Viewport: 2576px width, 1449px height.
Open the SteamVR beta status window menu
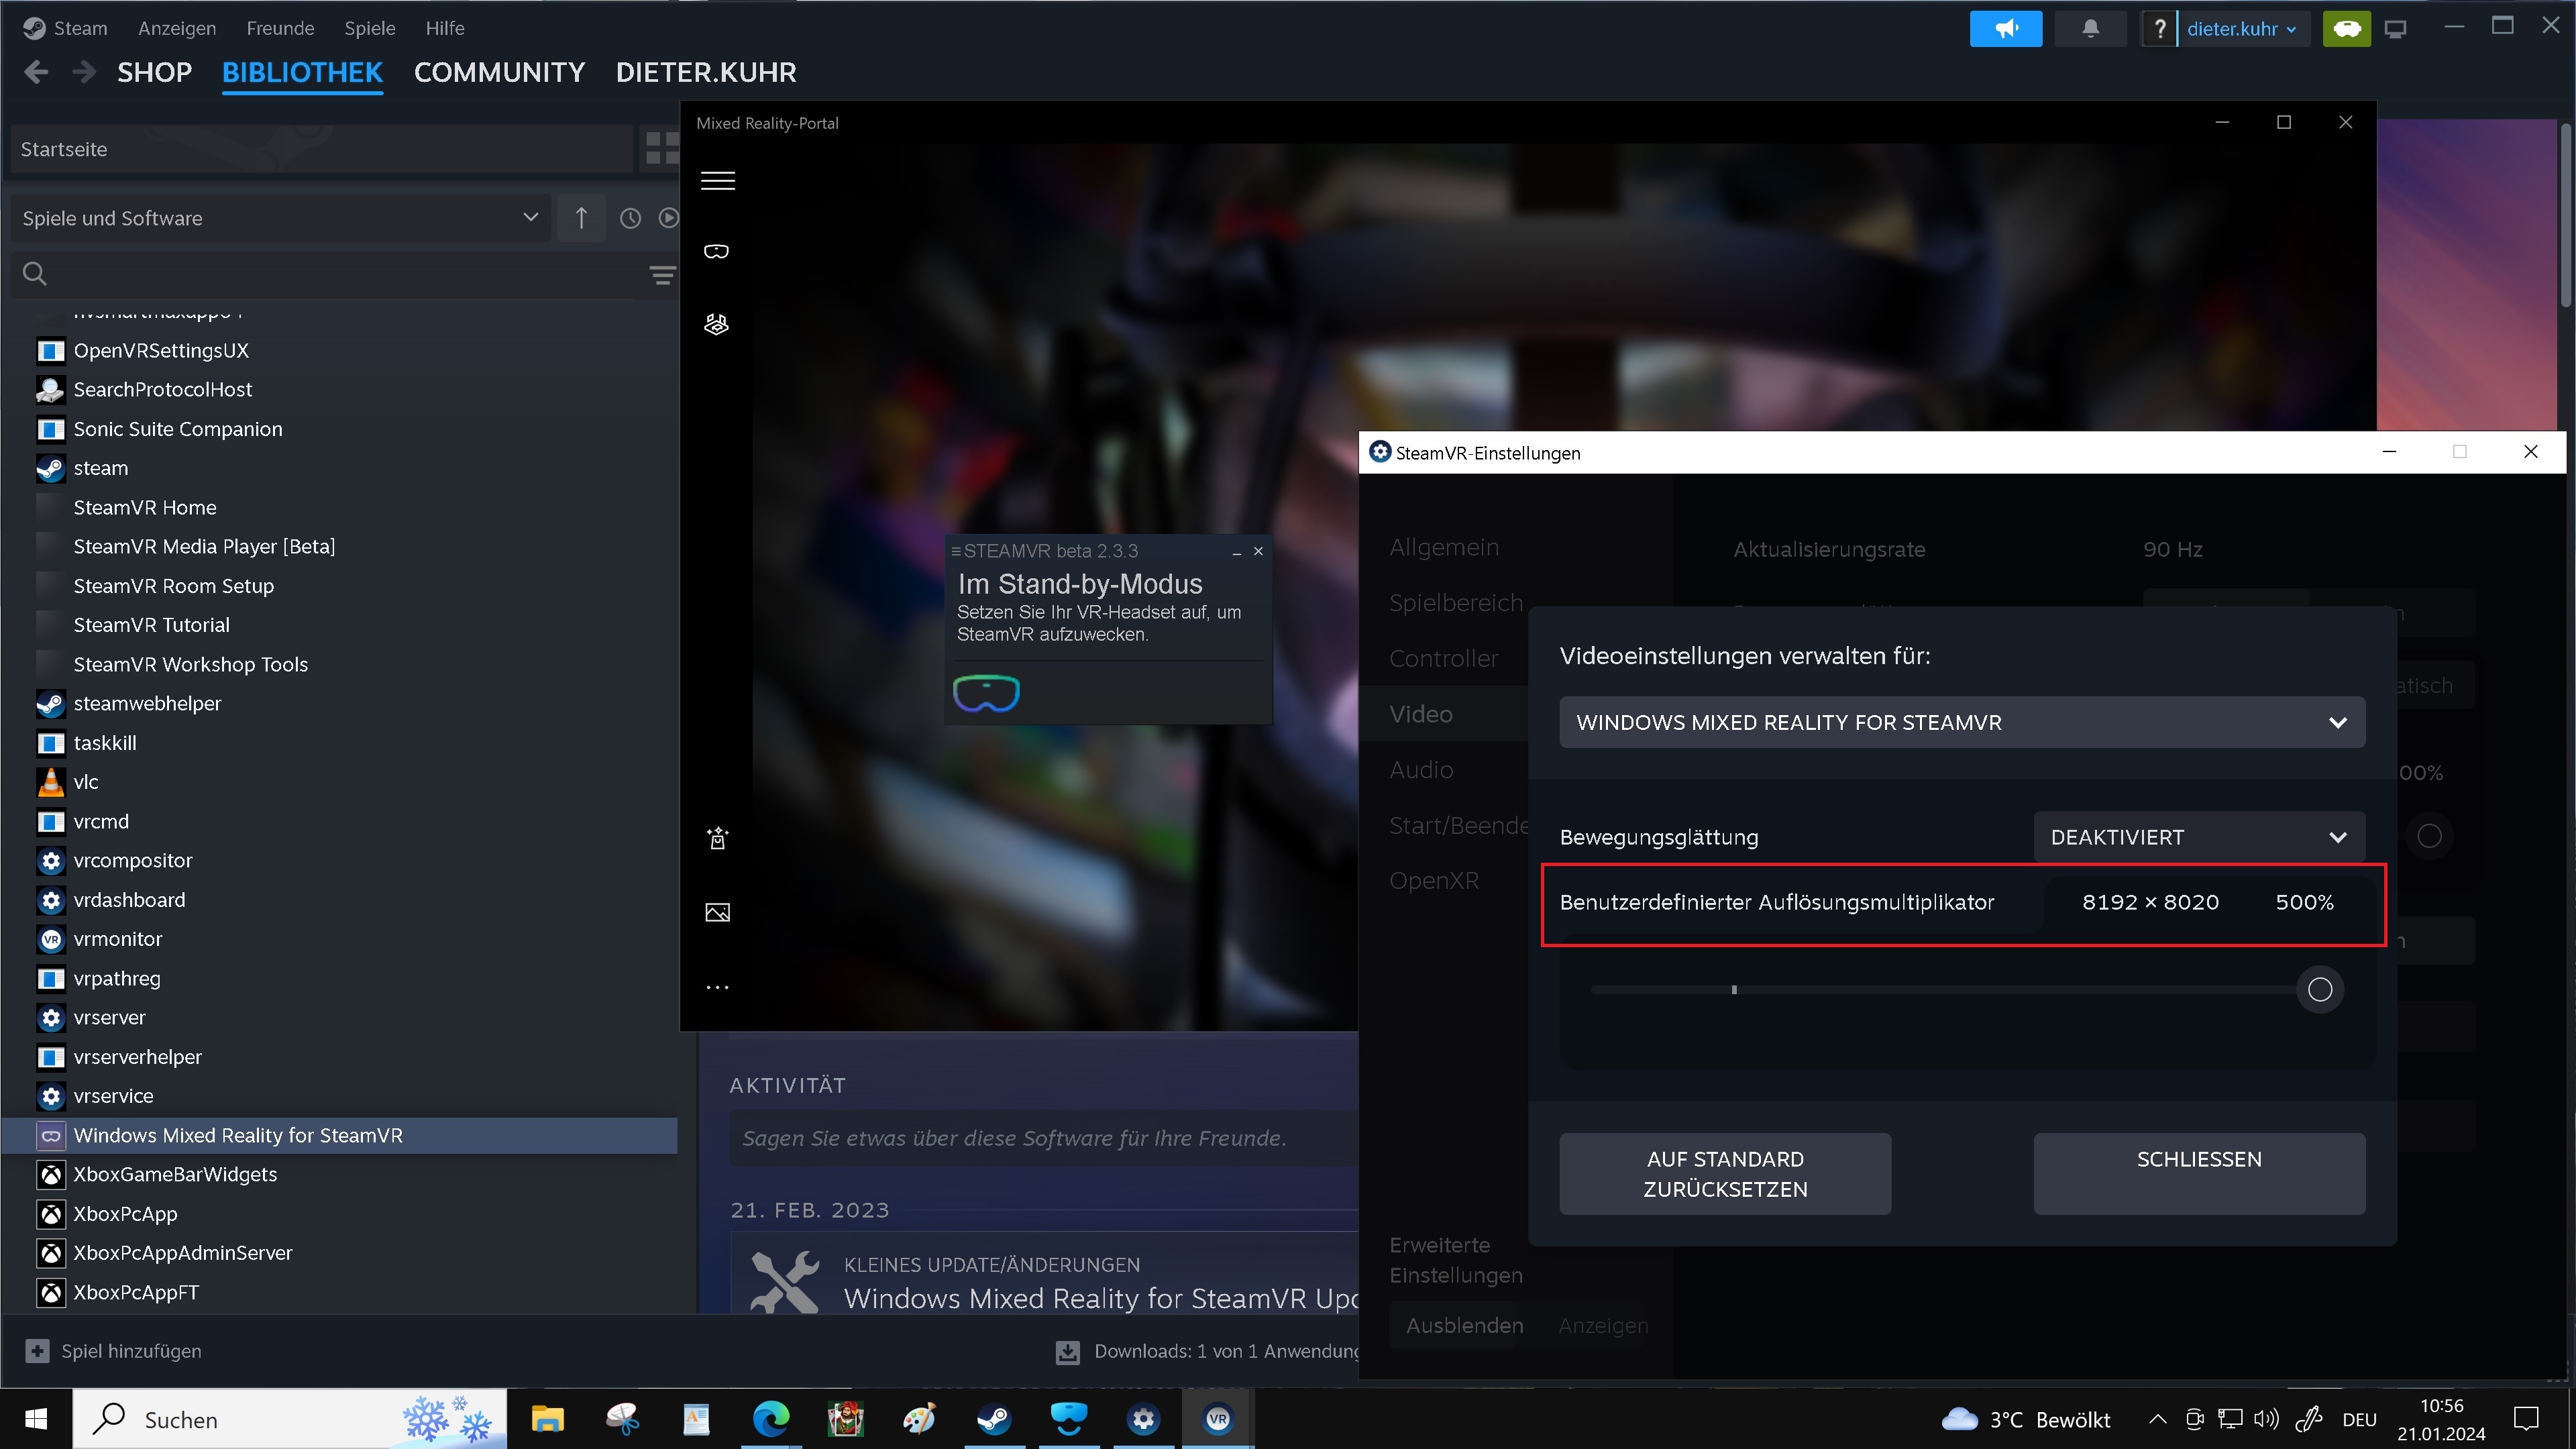click(955, 551)
